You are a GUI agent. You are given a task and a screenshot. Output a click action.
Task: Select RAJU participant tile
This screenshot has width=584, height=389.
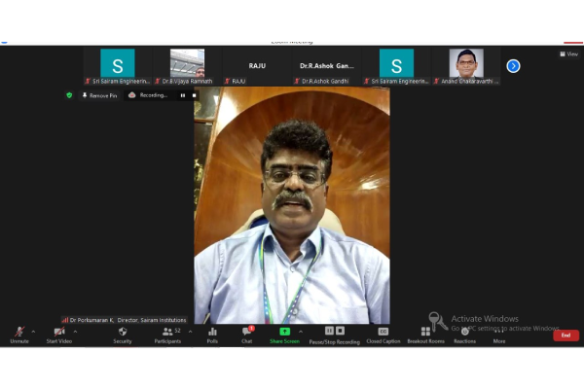pos(257,66)
